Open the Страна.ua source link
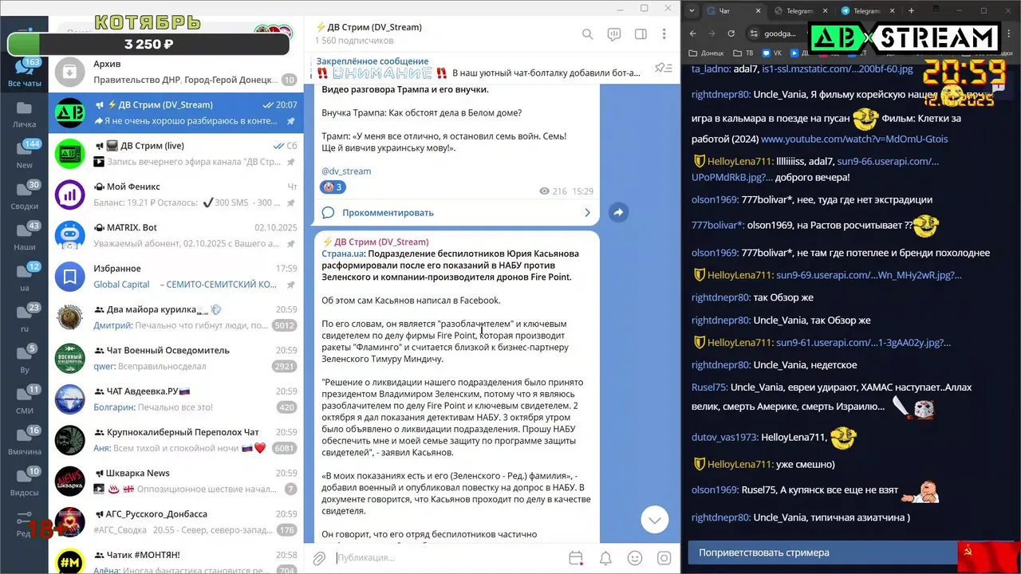1021x574 pixels. (x=343, y=254)
